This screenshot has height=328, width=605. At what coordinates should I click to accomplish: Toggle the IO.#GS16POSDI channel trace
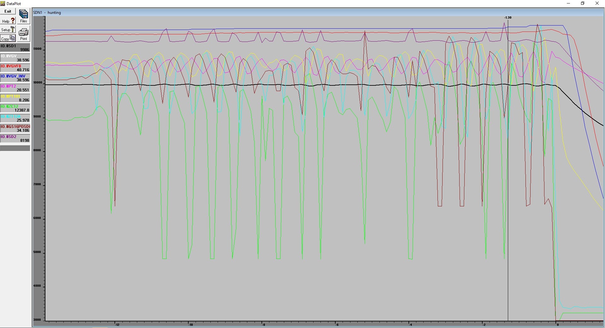click(15, 128)
